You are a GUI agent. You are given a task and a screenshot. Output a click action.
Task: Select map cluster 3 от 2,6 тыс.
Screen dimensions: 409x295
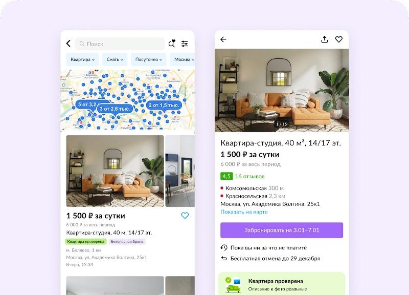click(x=115, y=109)
